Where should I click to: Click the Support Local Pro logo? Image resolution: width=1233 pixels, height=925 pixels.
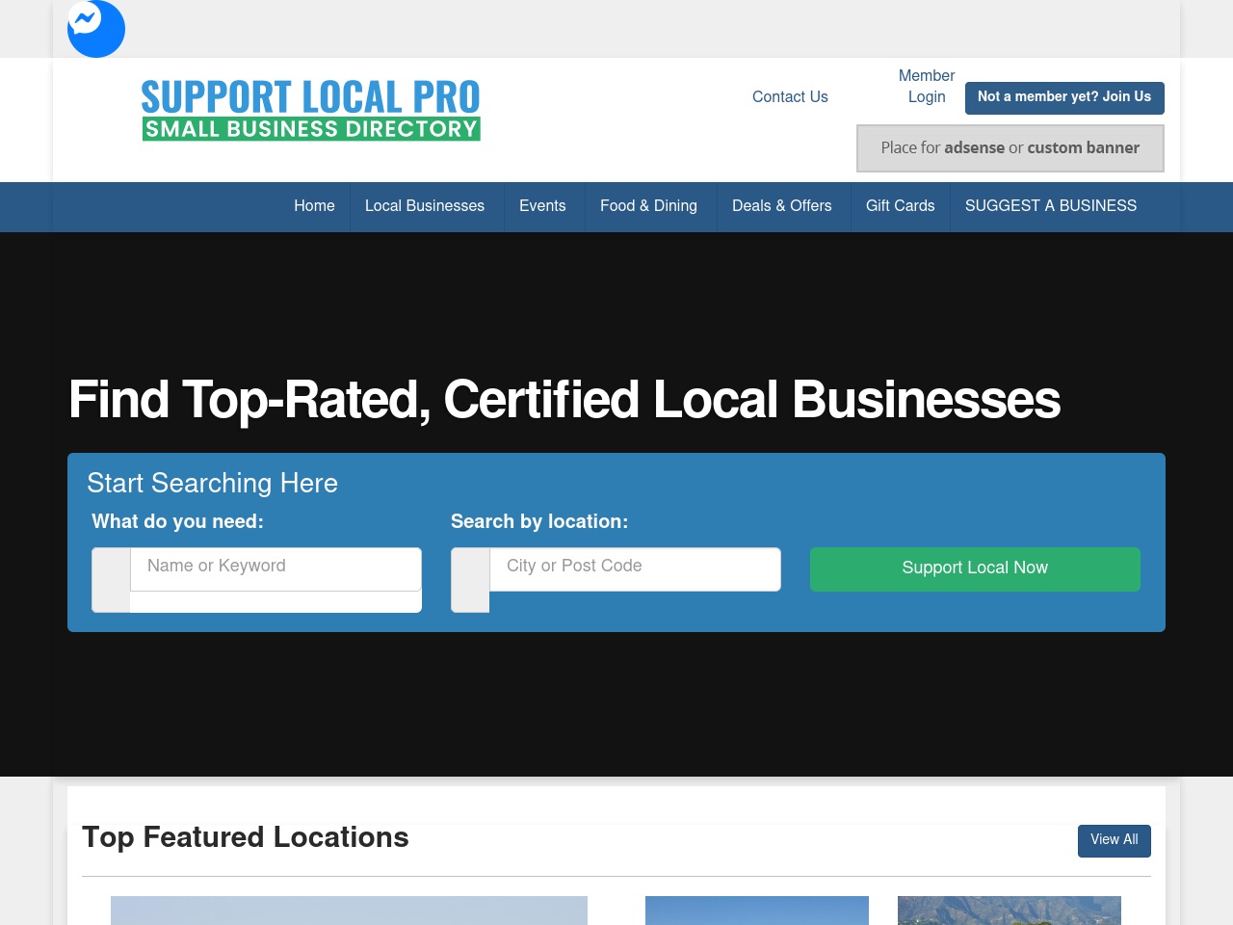[311, 110]
